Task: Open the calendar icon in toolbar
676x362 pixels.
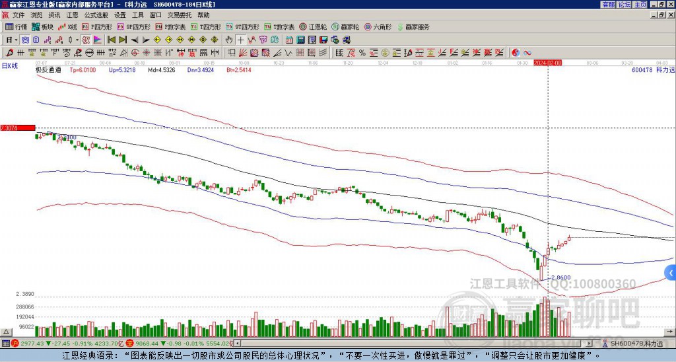Action: (289, 40)
